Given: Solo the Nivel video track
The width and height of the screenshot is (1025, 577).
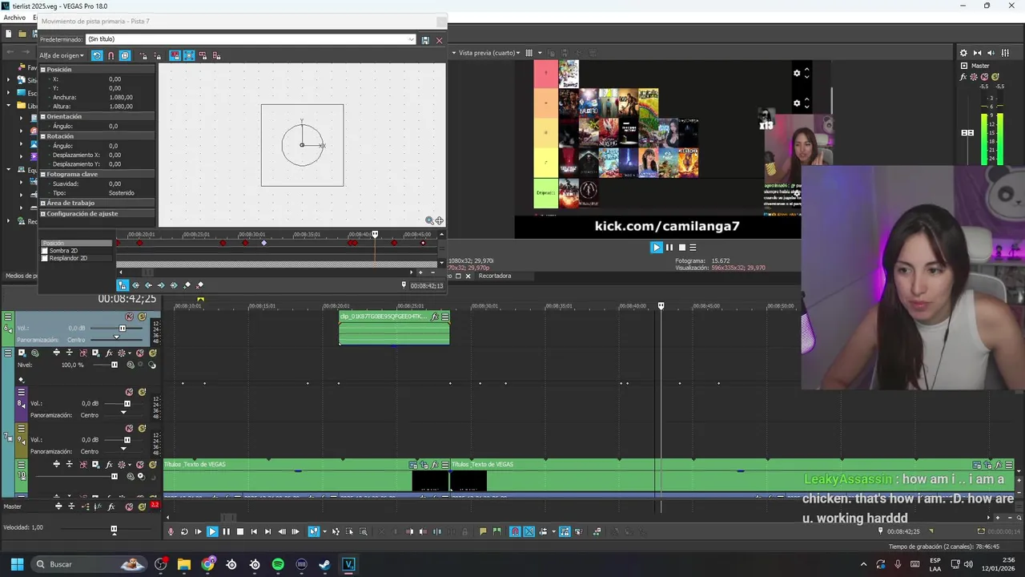Looking at the screenshot, I should point(152,353).
